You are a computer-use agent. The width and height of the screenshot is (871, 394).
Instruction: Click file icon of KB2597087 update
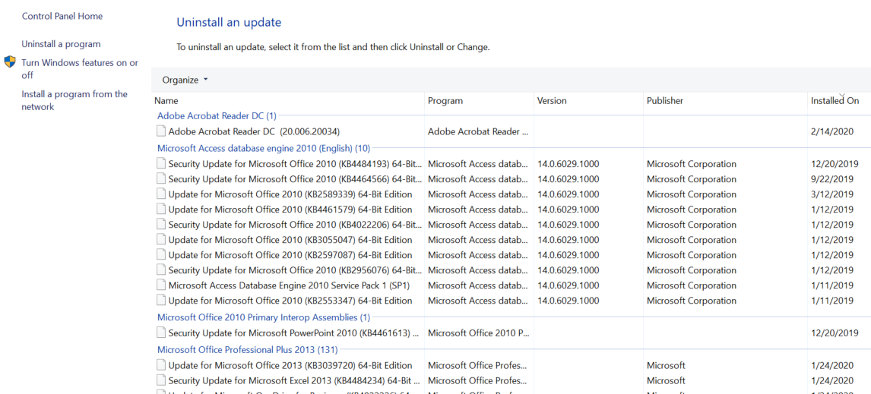click(x=161, y=255)
